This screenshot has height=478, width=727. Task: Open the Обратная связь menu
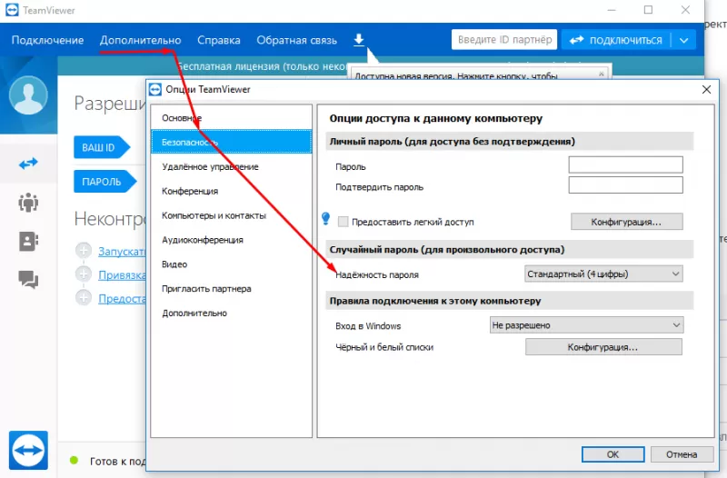click(297, 40)
